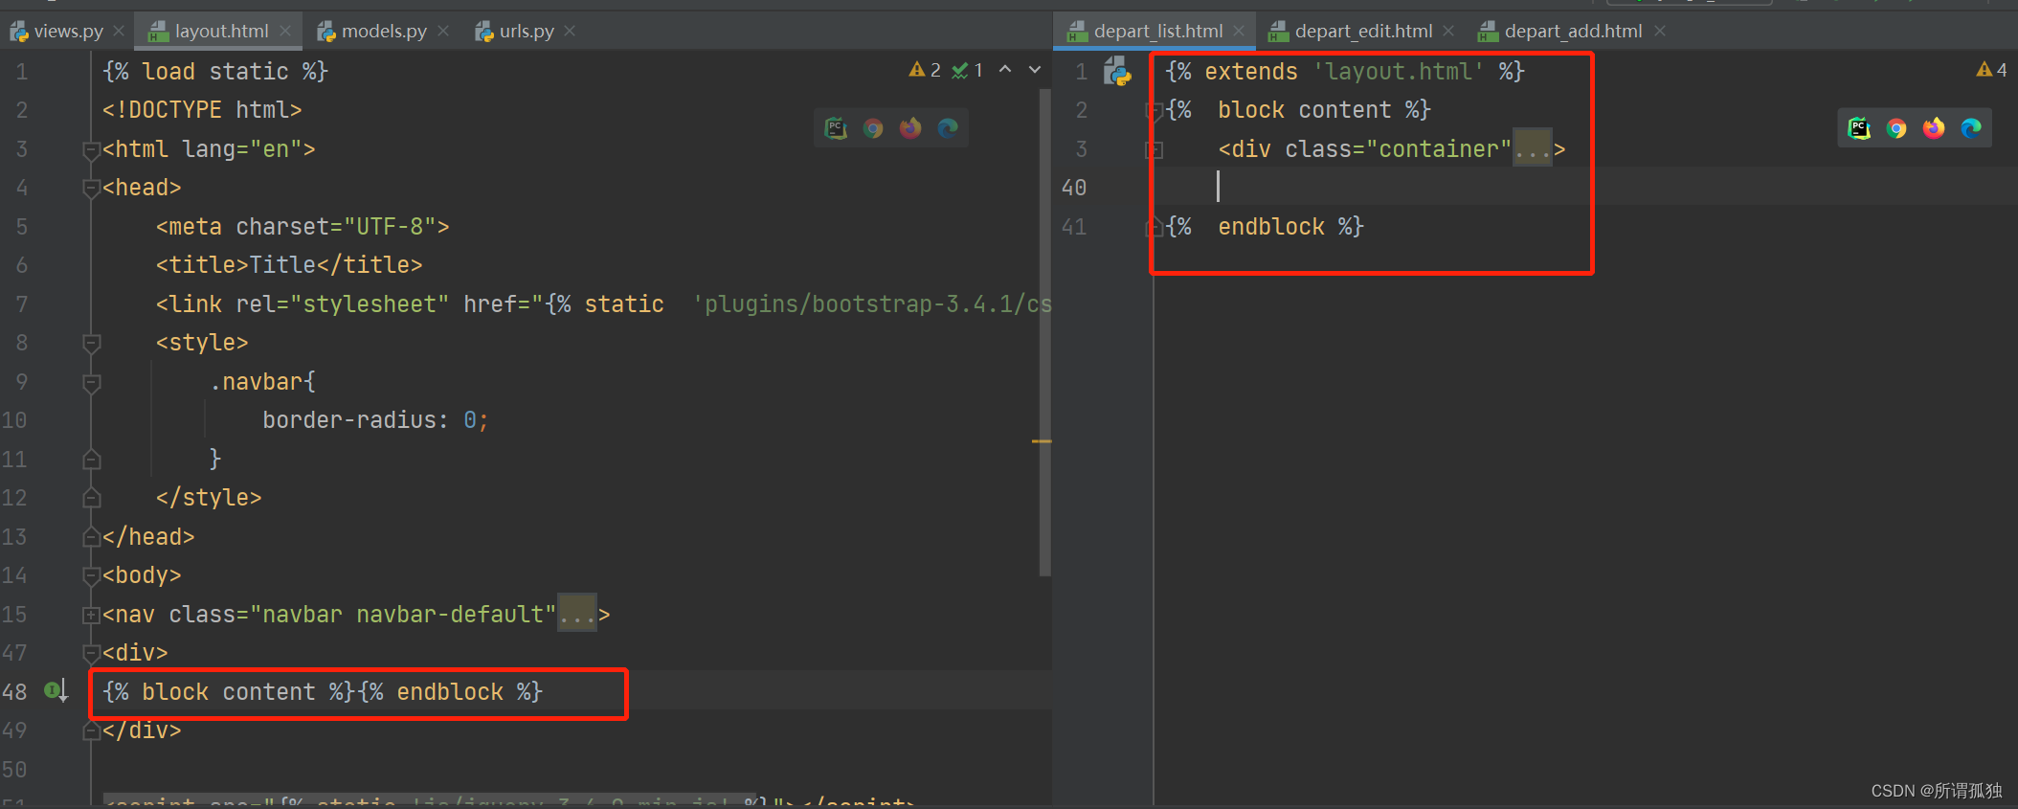Screen dimensions: 2018x809
Task: Click the meta charset="UTF-8" line
Action: (303, 227)
